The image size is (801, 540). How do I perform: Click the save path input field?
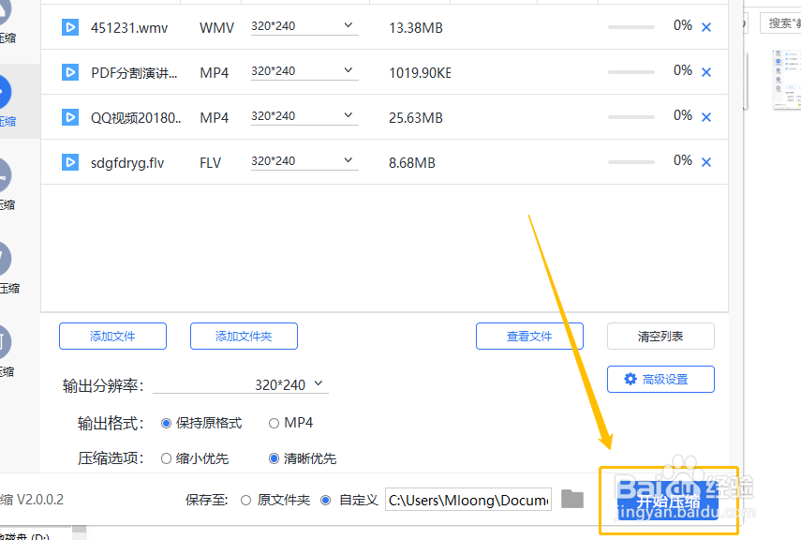point(468,500)
